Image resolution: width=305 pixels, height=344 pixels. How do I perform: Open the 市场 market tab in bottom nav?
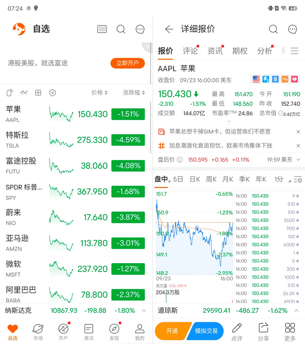point(38,332)
